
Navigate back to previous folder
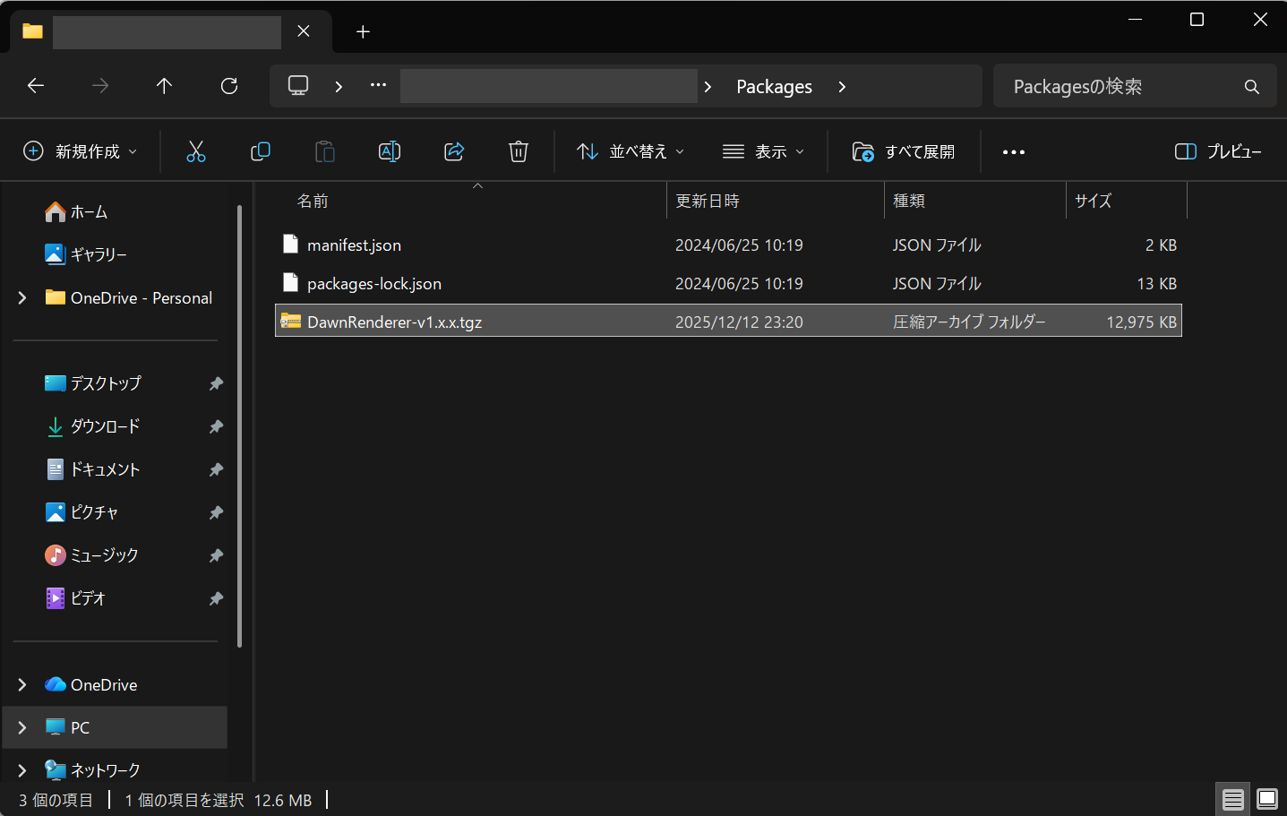[36, 86]
